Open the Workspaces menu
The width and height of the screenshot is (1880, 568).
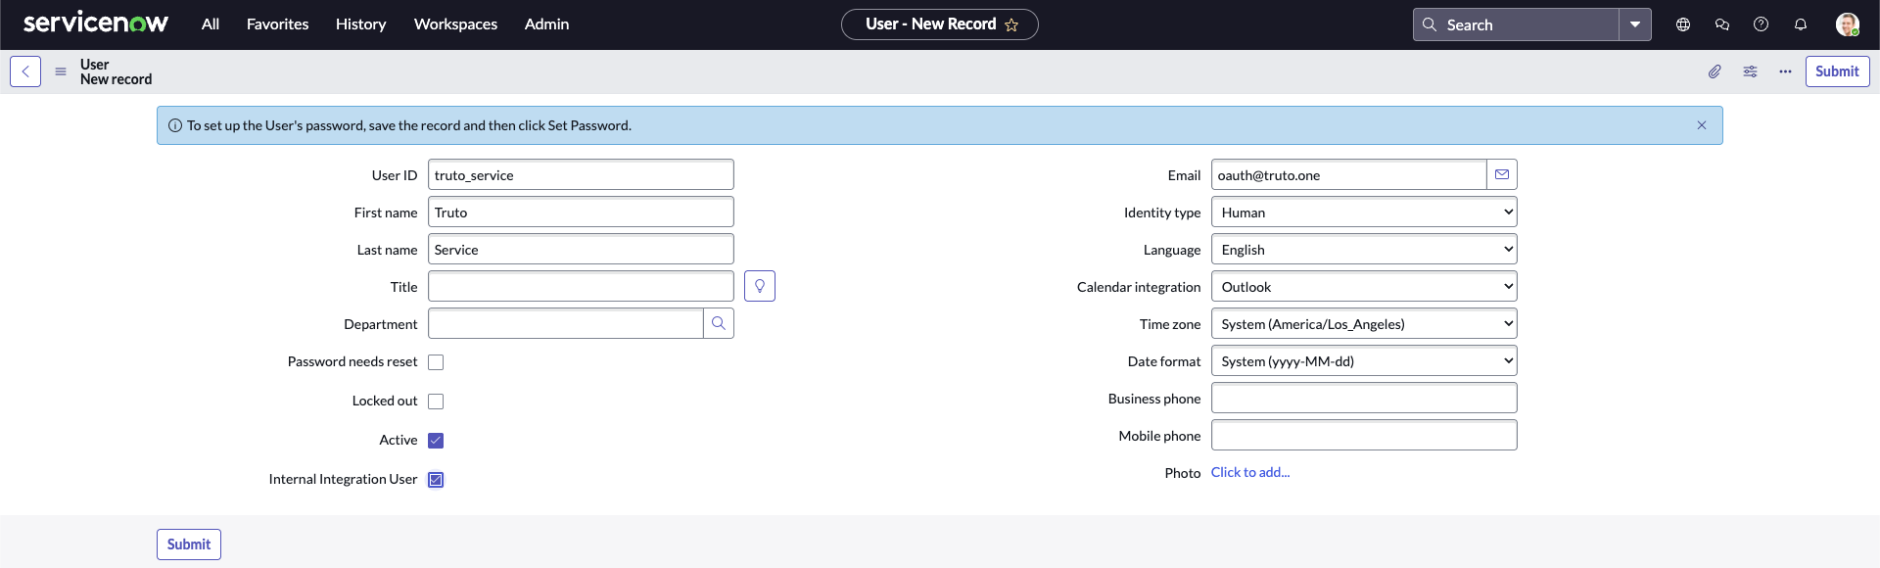pyautogui.click(x=455, y=24)
